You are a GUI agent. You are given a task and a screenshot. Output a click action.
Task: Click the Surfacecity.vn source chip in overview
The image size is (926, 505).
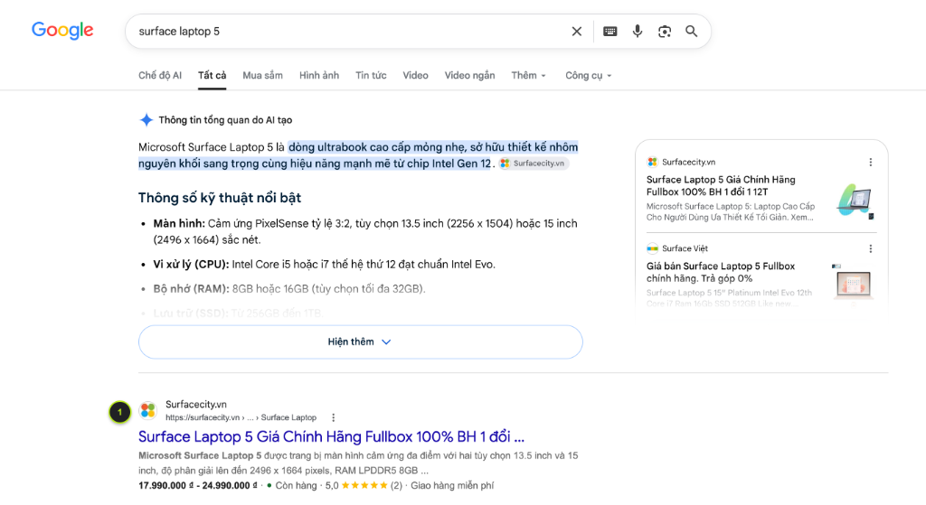(533, 164)
